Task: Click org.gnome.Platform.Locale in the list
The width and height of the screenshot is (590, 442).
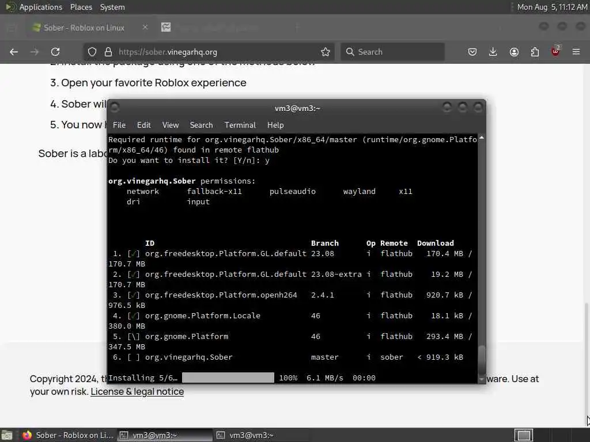Action: (x=202, y=316)
